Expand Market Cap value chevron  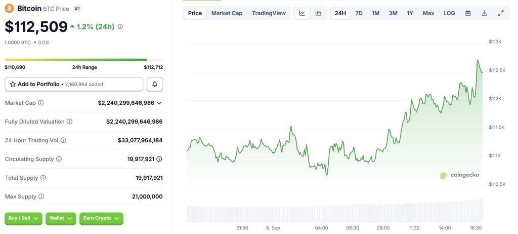point(159,103)
